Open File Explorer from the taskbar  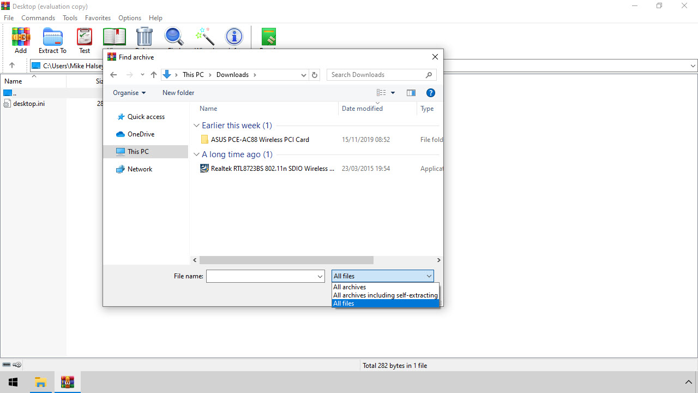click(40, 382)
